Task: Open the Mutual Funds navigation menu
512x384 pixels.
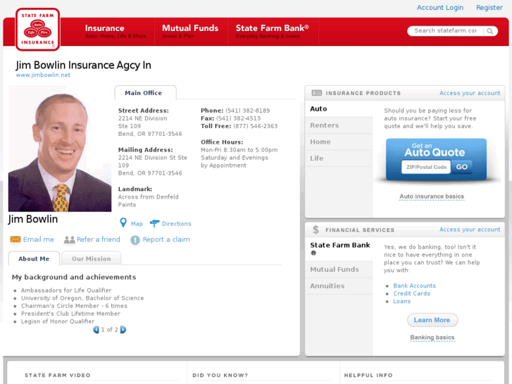Action: tap(190, 32)
